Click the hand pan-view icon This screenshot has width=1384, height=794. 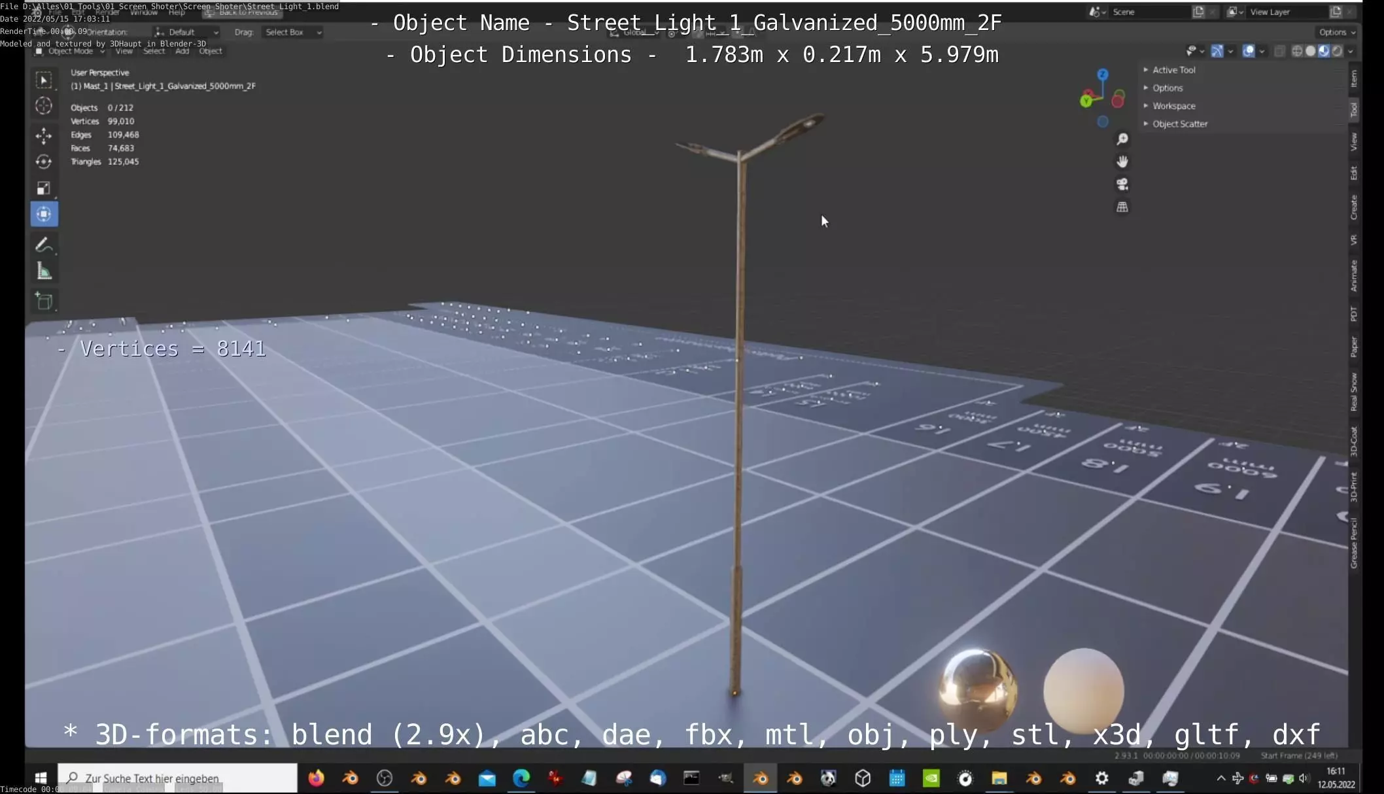click(1122, 162)
